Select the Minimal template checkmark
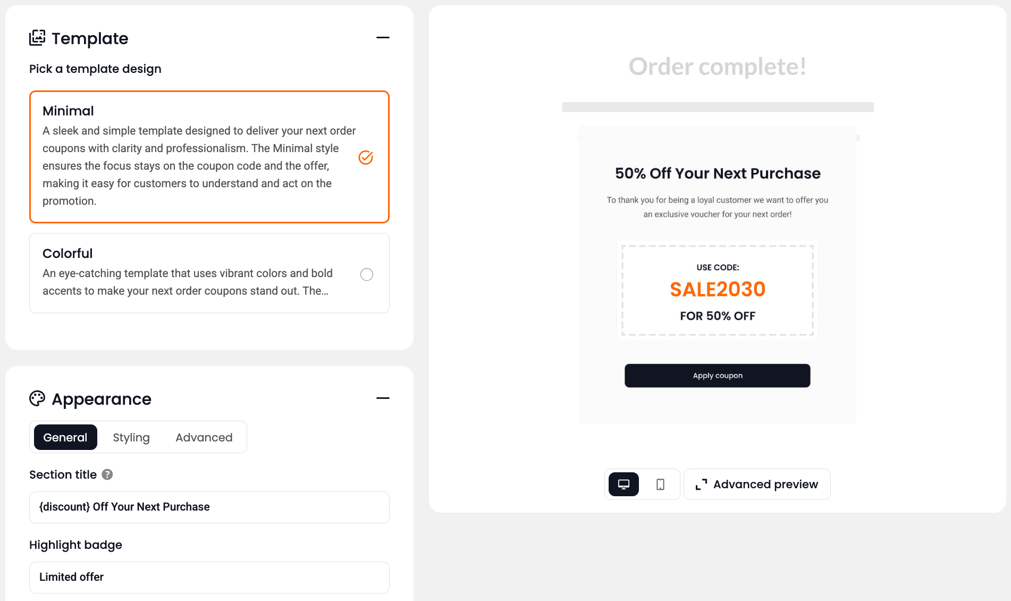Screen dimensions: 1011x601 click(366, 157)
